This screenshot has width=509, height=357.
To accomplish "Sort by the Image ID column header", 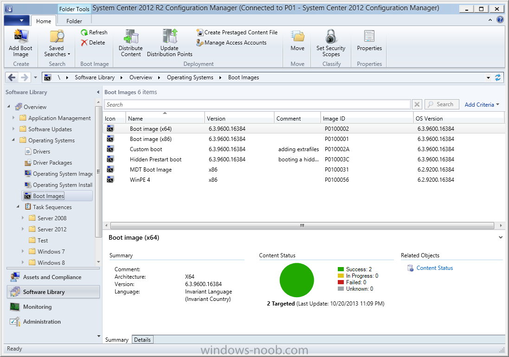I will (x=367, y=118).
